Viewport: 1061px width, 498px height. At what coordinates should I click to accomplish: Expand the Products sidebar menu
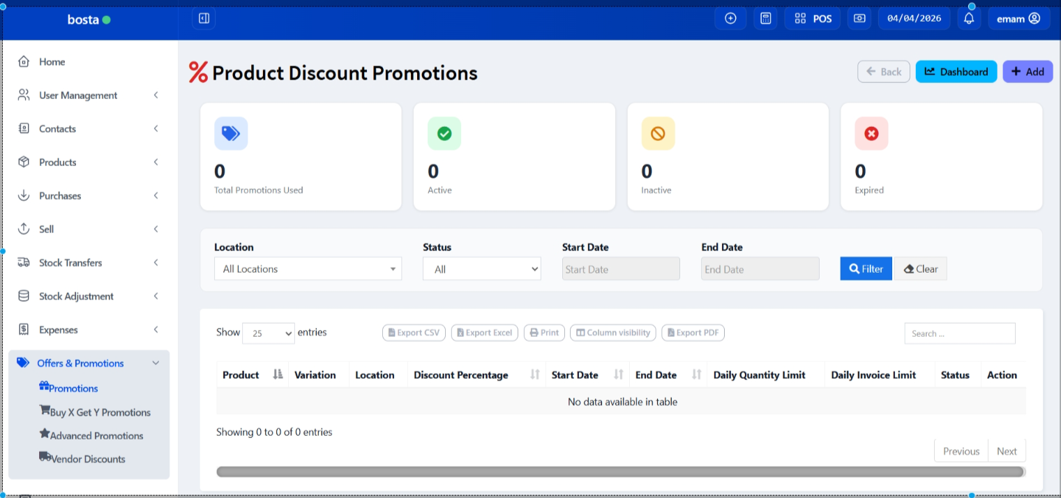(x=89, y=163)
